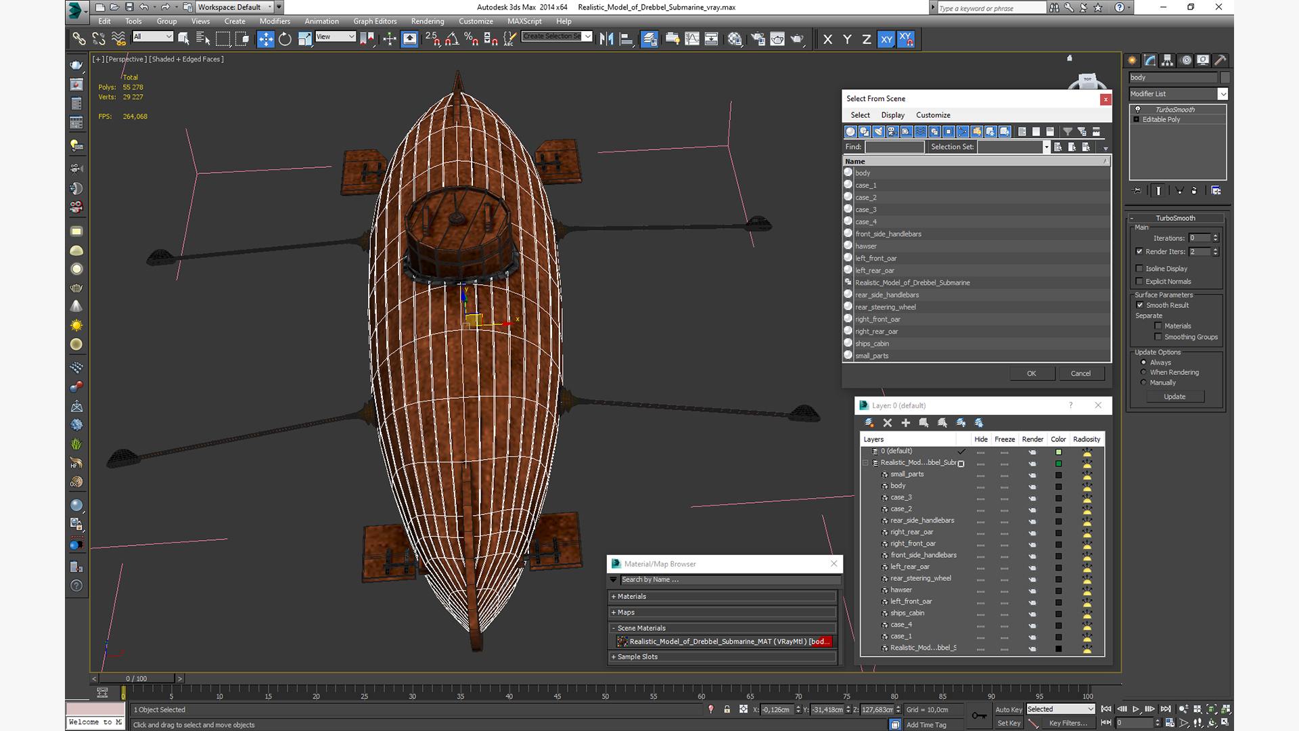Click OK in Select From Scene dialog
1299x731 pixels.
[1031, 374]
